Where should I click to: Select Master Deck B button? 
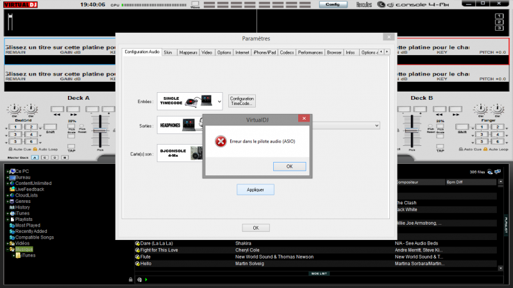coord(65,157)
